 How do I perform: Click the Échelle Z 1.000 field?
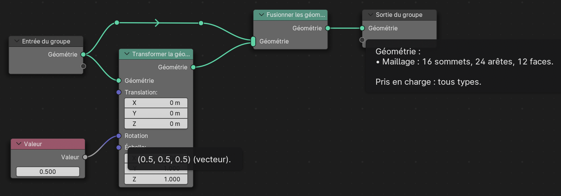click(156, 179)
